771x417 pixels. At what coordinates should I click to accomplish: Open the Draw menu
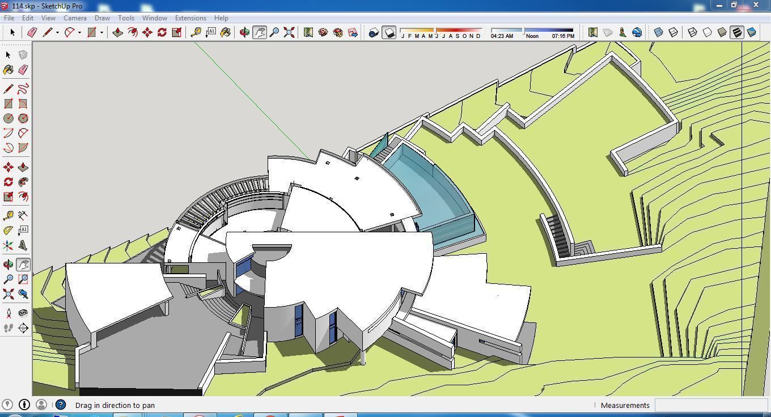coord(102,18)
